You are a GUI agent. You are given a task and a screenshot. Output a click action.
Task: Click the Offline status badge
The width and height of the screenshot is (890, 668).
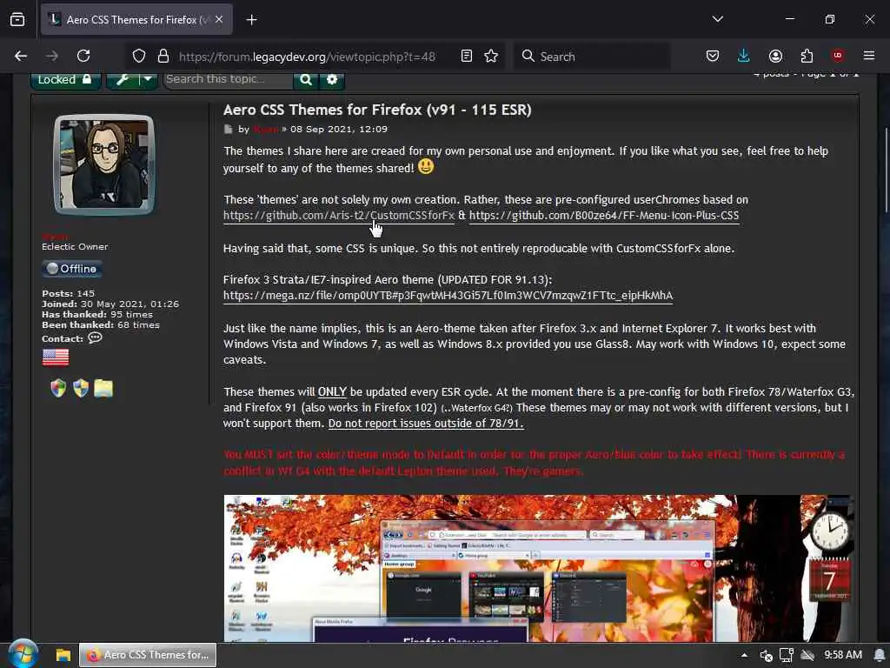pyautogui.click(x=72, y=269)
